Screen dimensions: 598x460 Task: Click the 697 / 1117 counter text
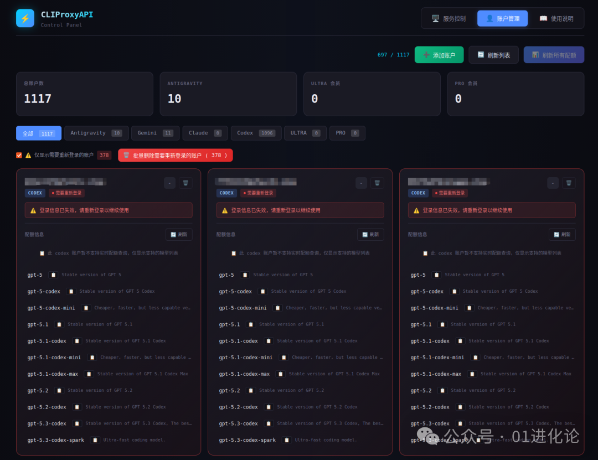393,55
